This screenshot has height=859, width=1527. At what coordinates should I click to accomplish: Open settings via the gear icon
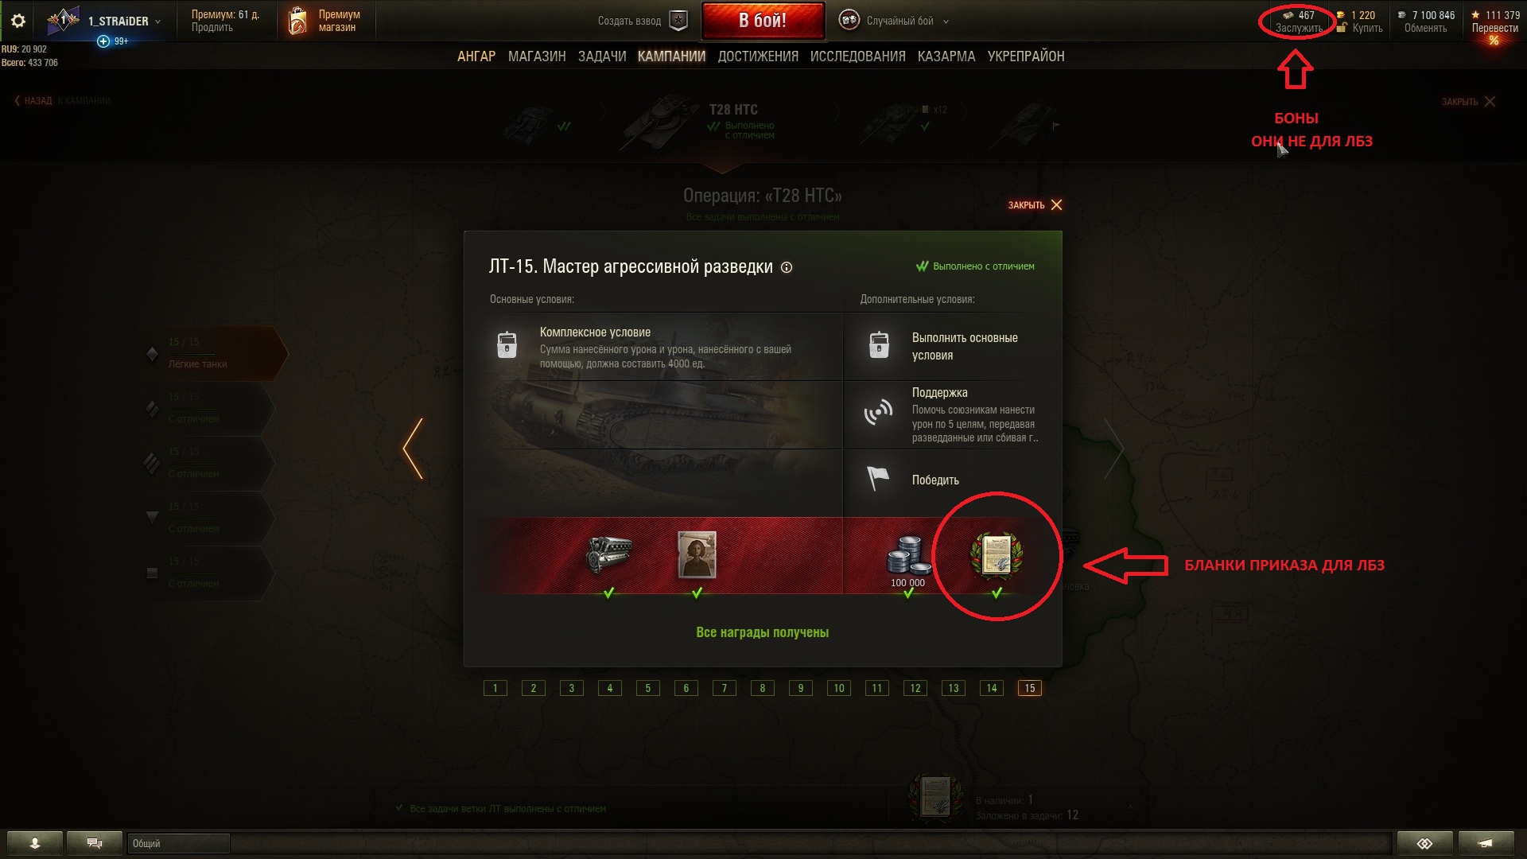tap(17, 21)
